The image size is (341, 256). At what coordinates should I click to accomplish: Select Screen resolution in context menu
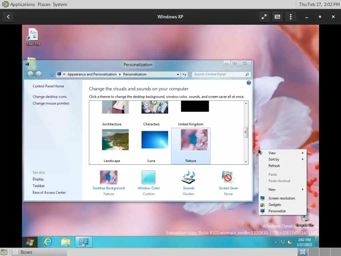[x=282, y=198]
